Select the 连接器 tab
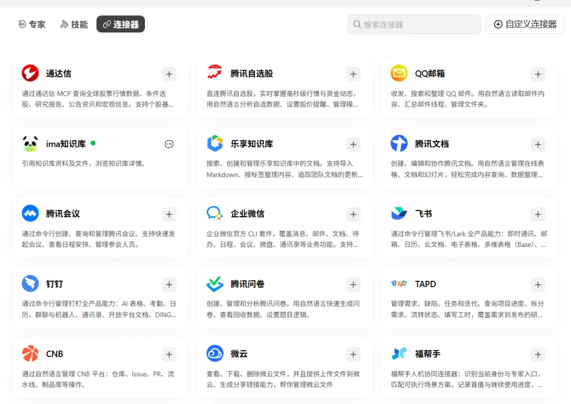This screenshot has width=571, height=404. (x=121, y=24)
